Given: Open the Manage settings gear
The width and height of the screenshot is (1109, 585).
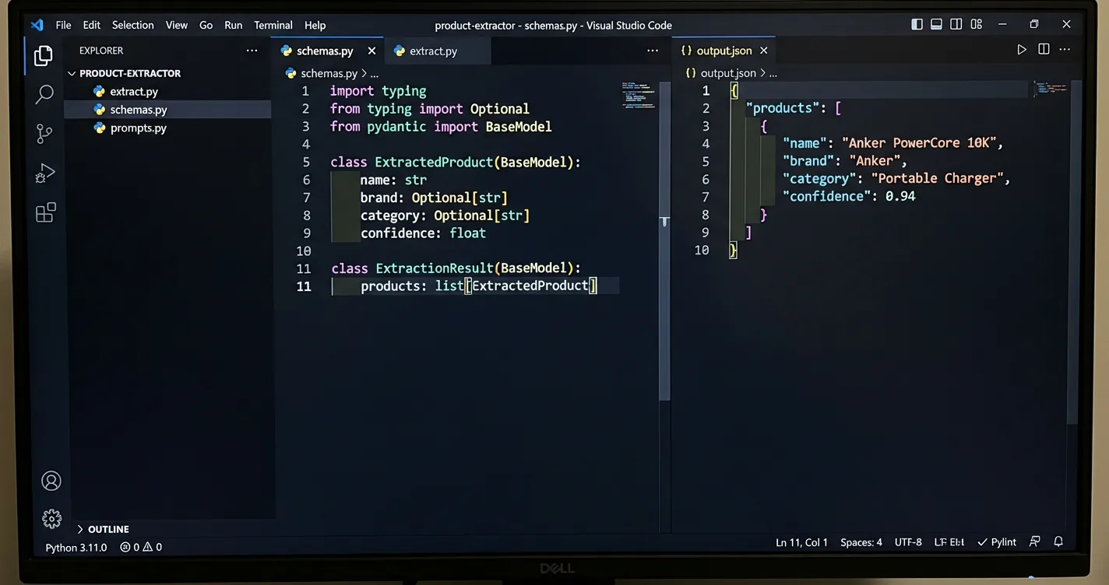Looking at the screenshot, I should pos(51,518).
